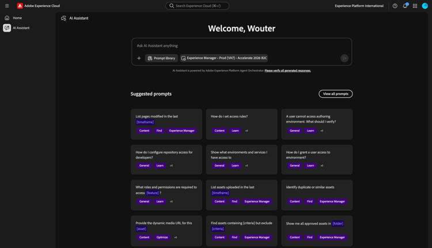Select prompt Provide the dynamic media URL

click(166, 231)
